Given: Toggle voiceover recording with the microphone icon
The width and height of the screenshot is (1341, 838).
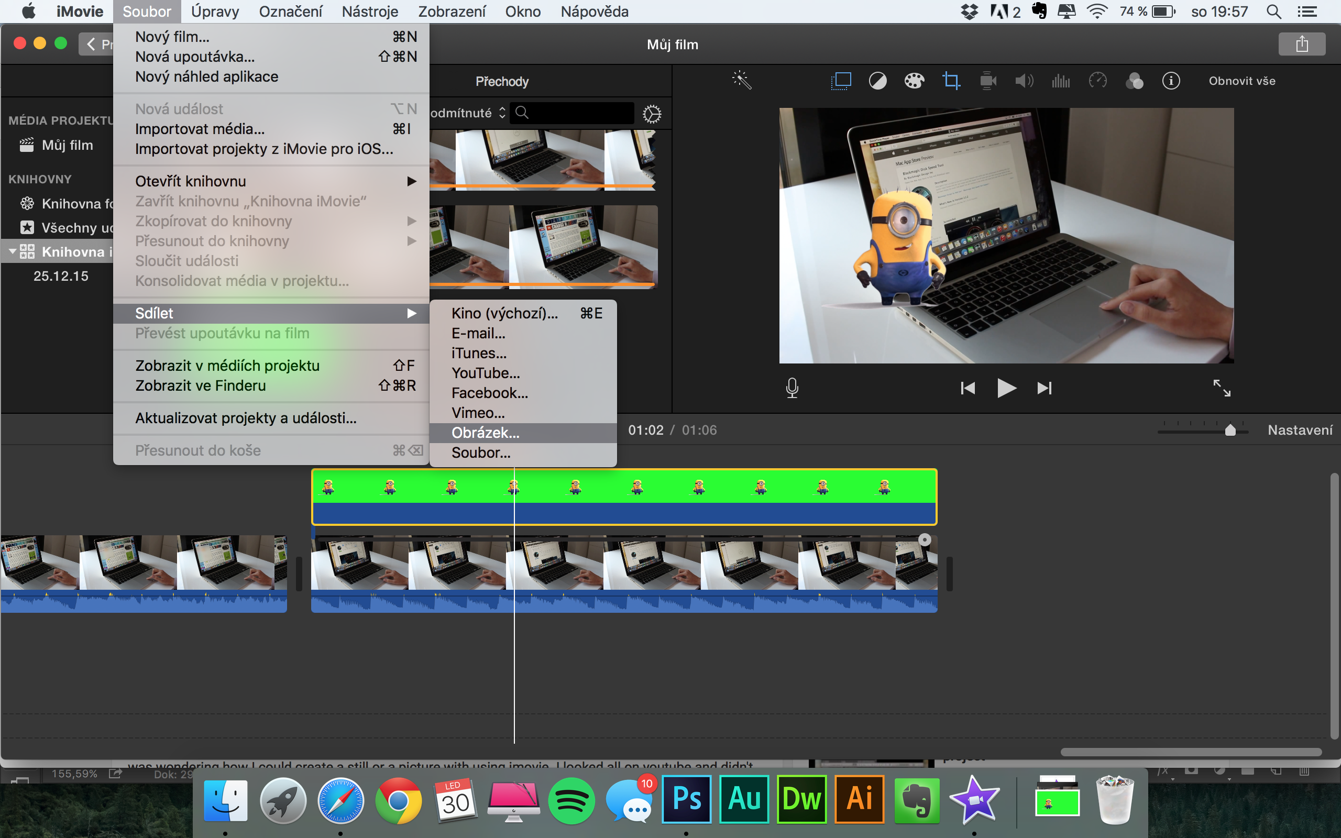Looking at the screenshot, I should tap(792, 388).
